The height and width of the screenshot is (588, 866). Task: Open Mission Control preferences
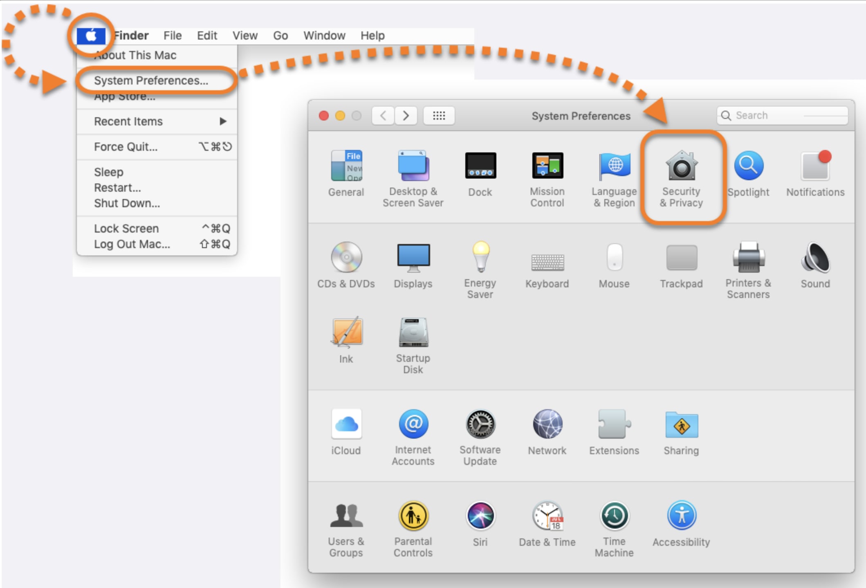[547, 167]
